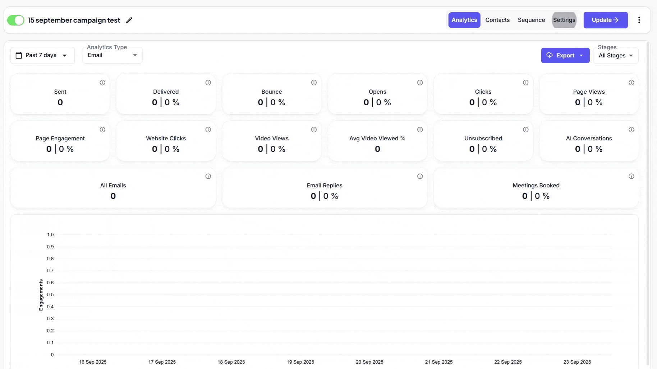Open the Past 7 days date dropdown
This screenshot has width=657, height=369.
pos(42,55)
